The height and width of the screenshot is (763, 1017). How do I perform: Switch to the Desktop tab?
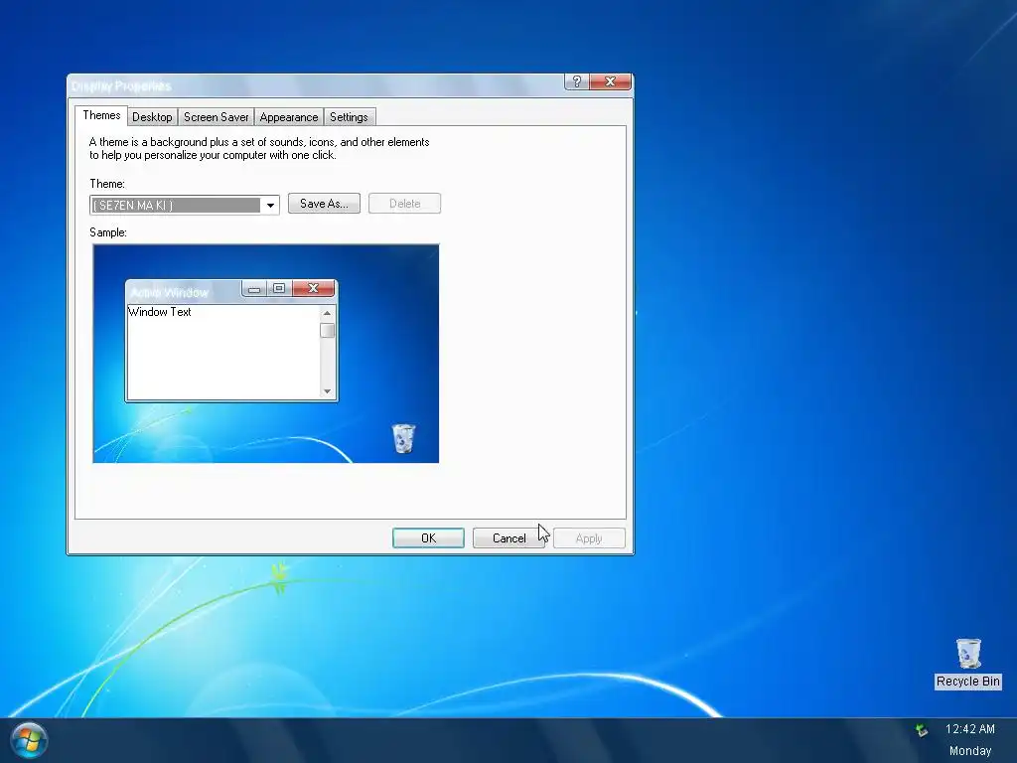pyautogui.click(x=152, y=117)
